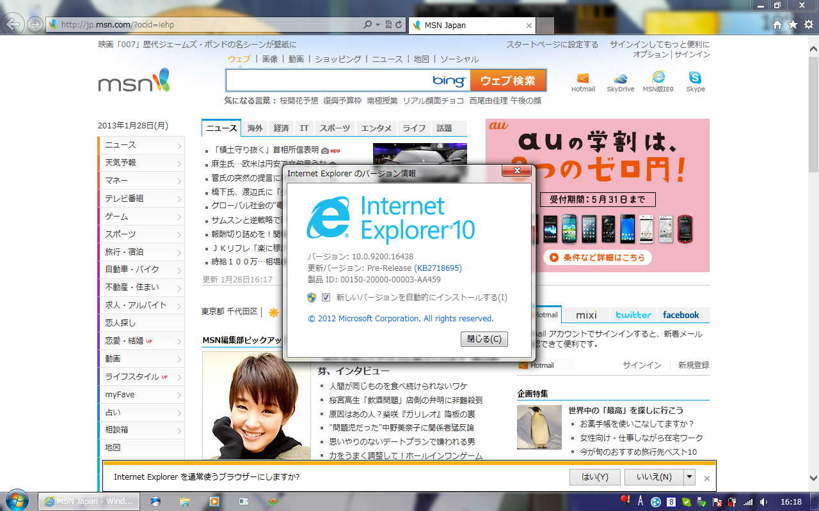
Task: Switch to the twitter tab
Action: [x=633, y=314]
